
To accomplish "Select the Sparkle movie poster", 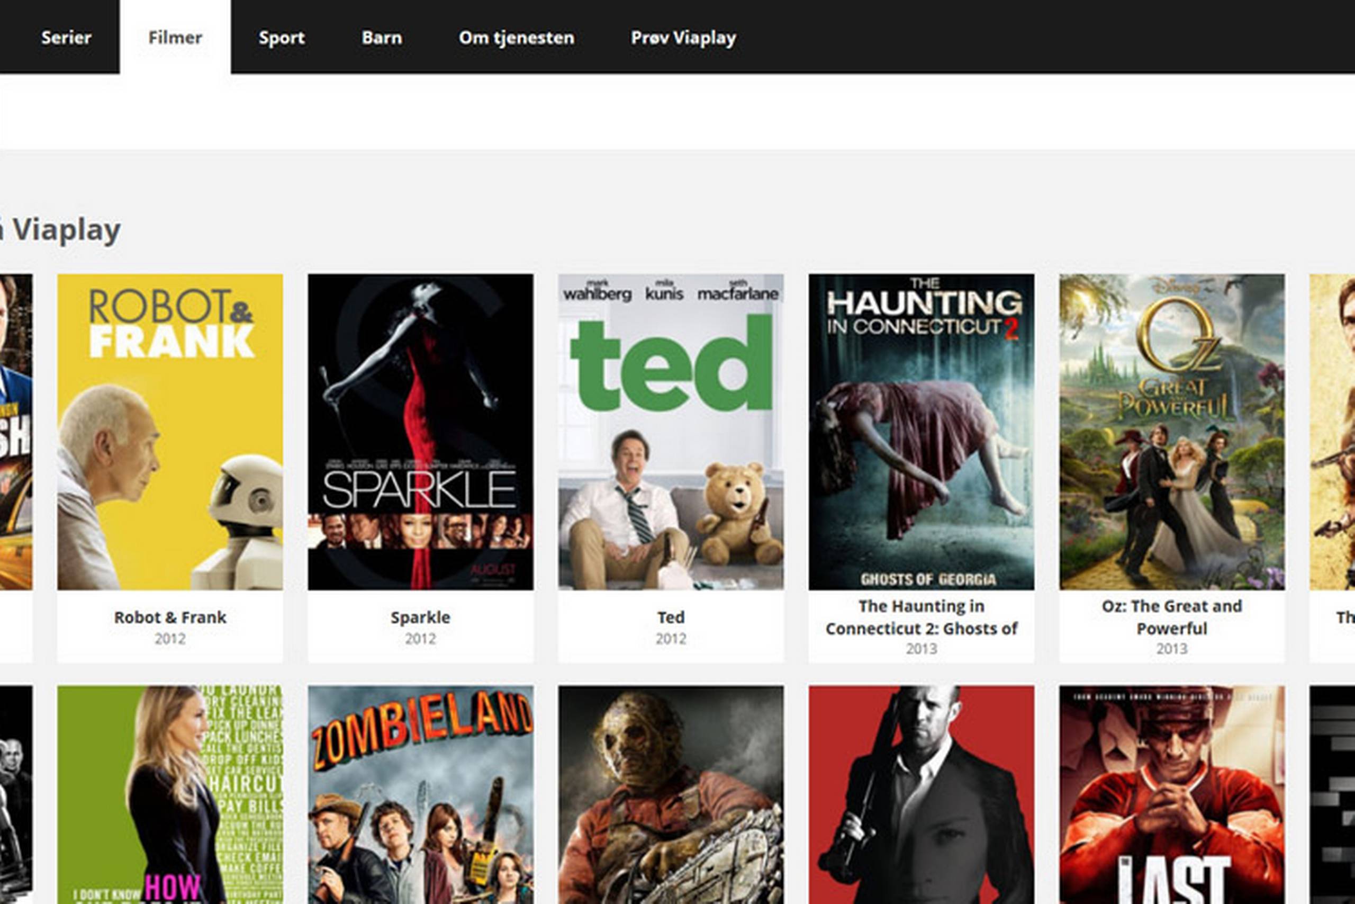I will 420,431.
